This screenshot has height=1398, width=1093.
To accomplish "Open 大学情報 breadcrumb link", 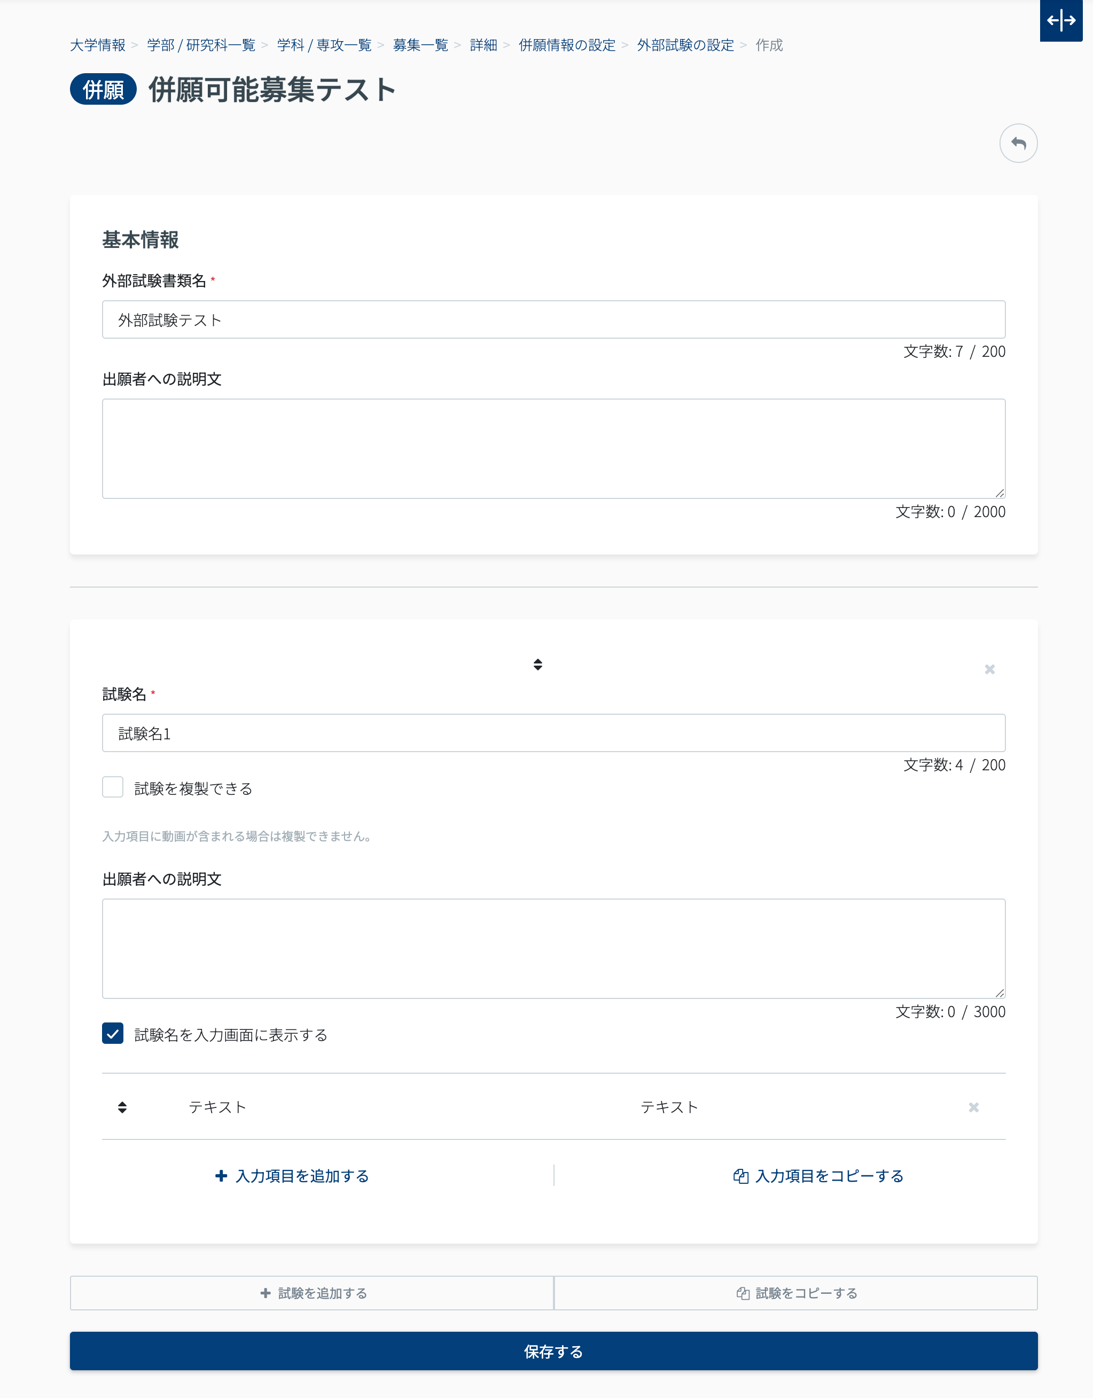I will tap(97, 45).
